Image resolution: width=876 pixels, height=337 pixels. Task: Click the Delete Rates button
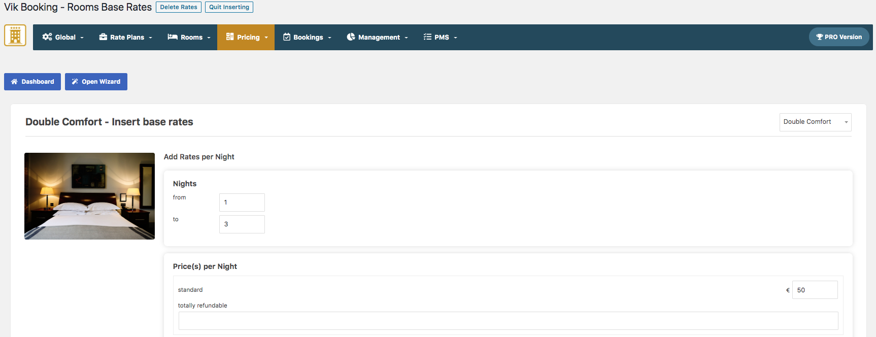pos(179,7)
